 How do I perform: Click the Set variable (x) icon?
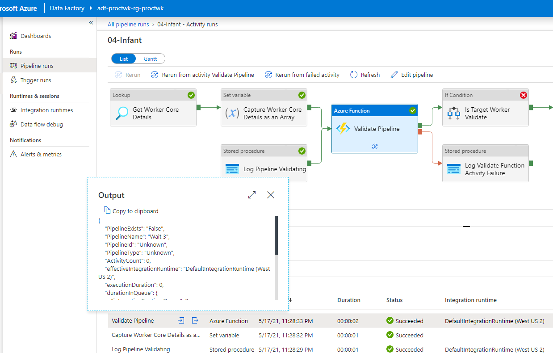click(232, 113)
